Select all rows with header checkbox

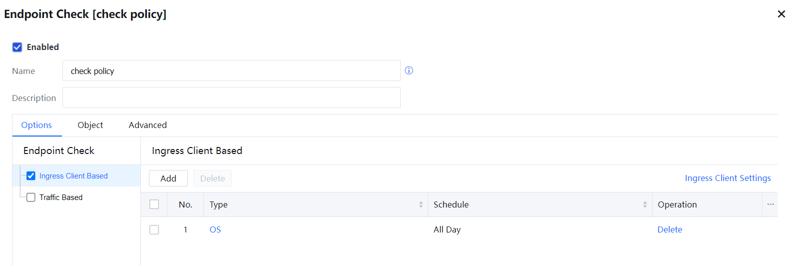[x=154, y=204]
